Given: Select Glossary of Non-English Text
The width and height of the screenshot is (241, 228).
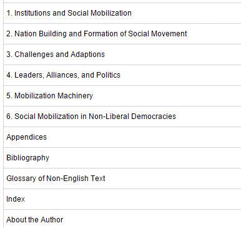Looking at the screenshot, I should (x=56, y=179).
